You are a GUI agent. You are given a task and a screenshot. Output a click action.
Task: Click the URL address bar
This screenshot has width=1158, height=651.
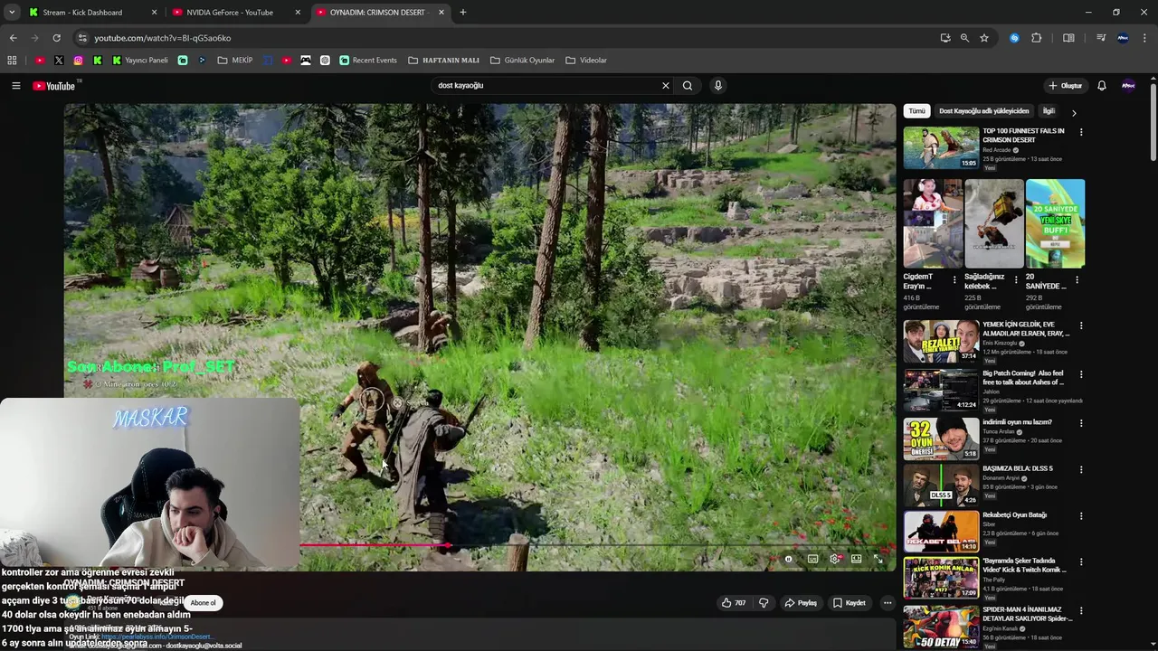507,38
